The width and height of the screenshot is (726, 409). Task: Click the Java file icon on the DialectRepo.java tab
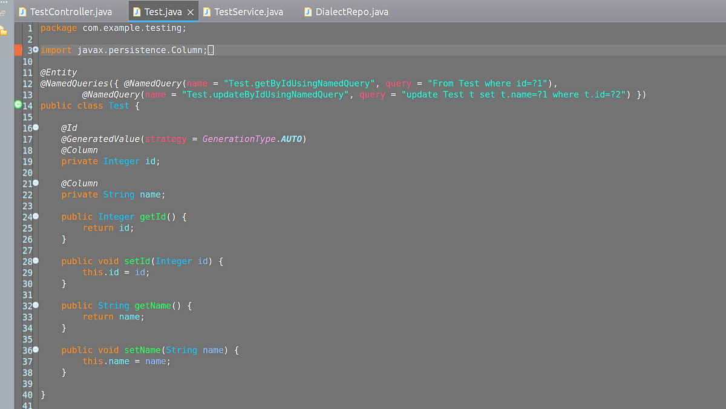[308, 11]
